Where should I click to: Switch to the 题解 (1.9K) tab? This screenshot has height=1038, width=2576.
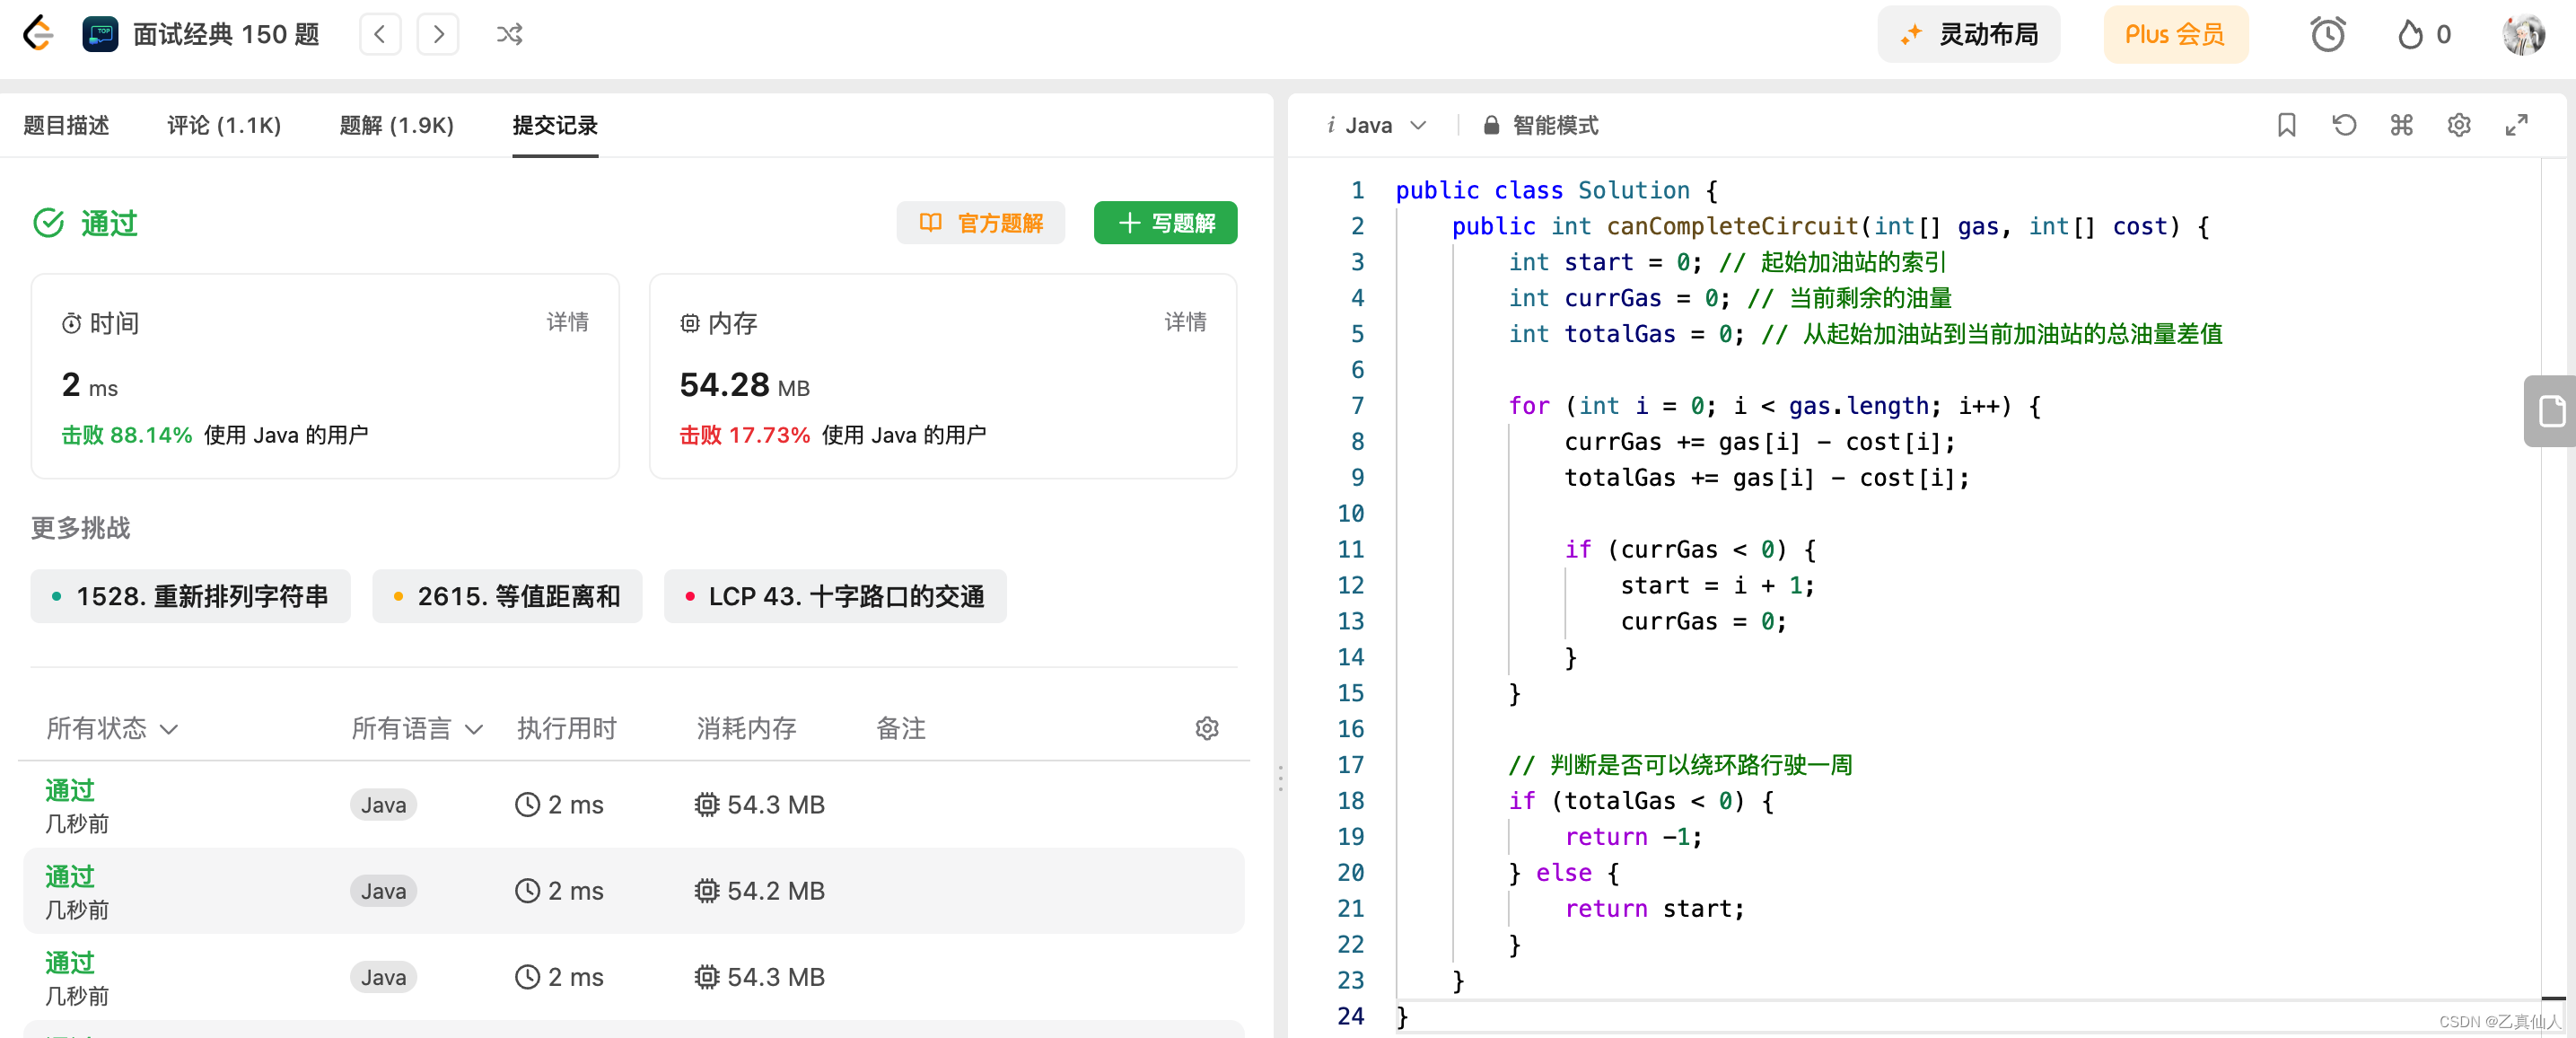click(397, 125)
